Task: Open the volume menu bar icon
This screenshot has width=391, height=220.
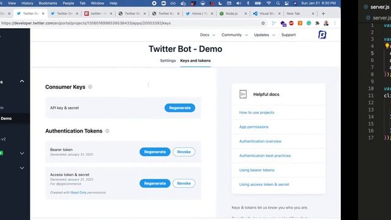Action: click(239, 3)
